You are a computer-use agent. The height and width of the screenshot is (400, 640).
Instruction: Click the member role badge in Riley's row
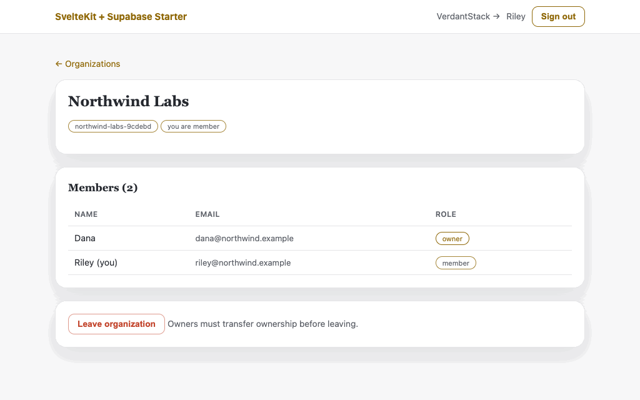click(x=456, y=263)
